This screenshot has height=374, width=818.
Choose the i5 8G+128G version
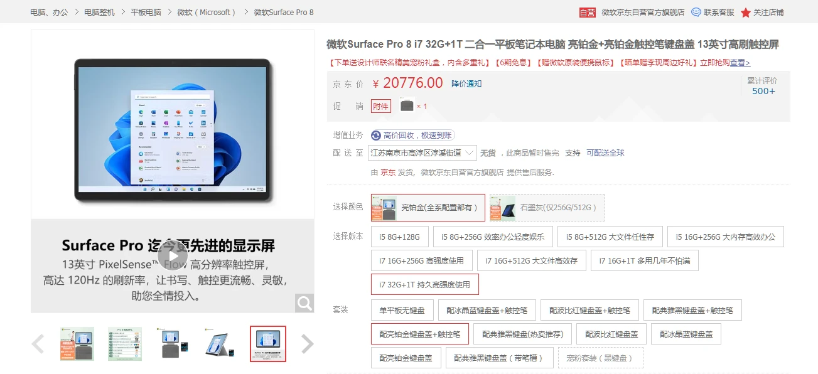tap(399, 237)
